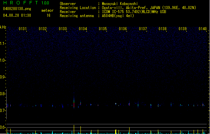Click the 0135 time axis marker
The image size is (210, 134).
click(x=103, y=29)
